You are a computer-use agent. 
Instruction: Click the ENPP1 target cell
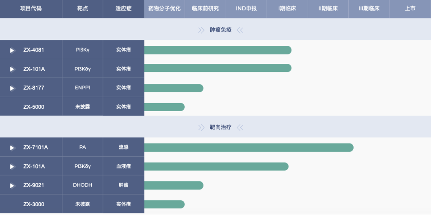pos(83,88)
